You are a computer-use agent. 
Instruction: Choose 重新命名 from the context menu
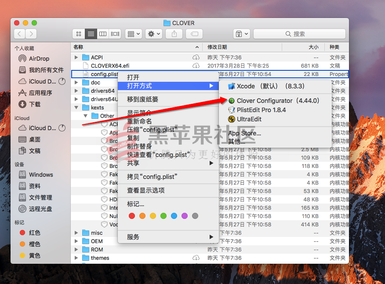click(168, 121)
